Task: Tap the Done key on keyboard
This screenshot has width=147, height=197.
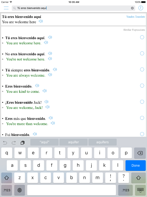Action: (136, 165)
